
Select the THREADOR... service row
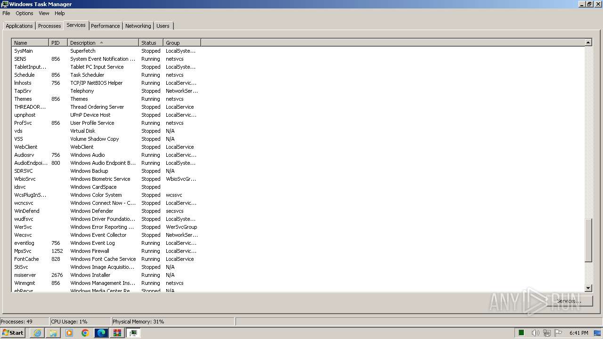106,107
